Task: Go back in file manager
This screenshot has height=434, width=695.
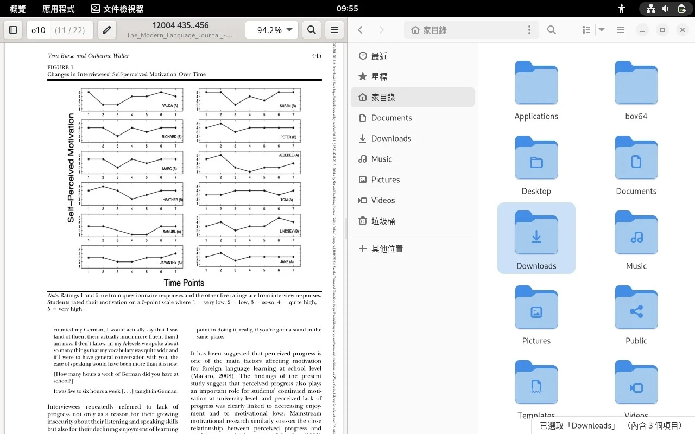Action: tap(361, 30)
